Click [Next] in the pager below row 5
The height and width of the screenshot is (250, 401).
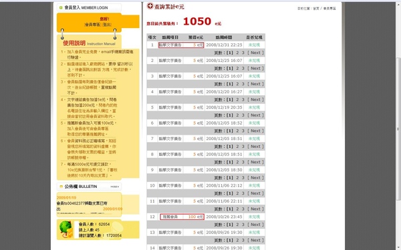[255, 115]
